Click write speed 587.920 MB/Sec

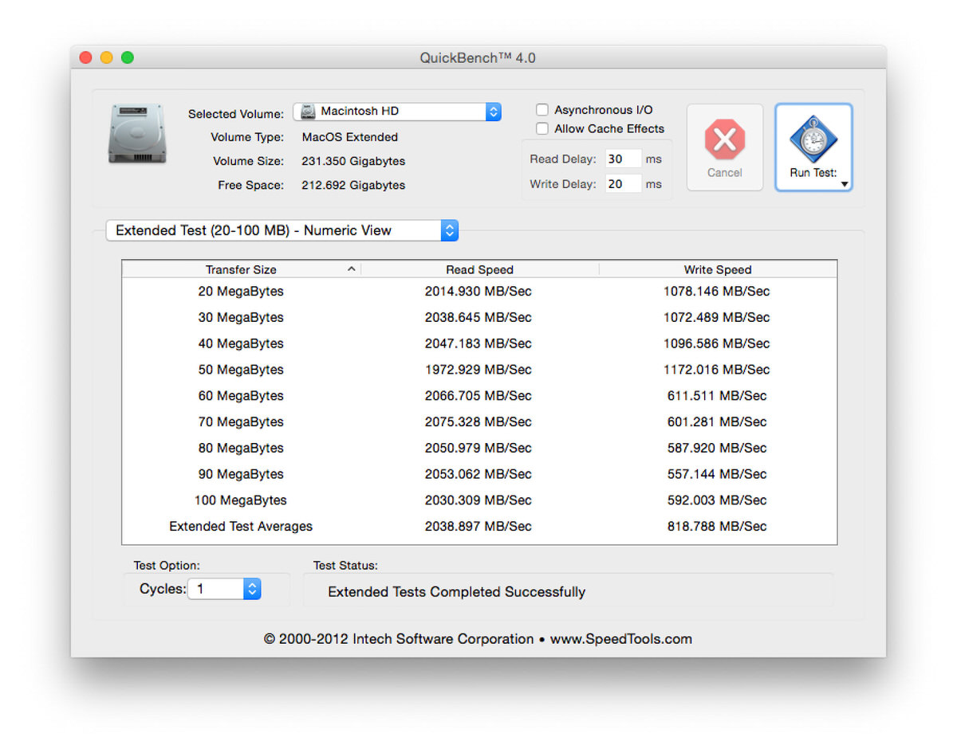tap(717, 448)
